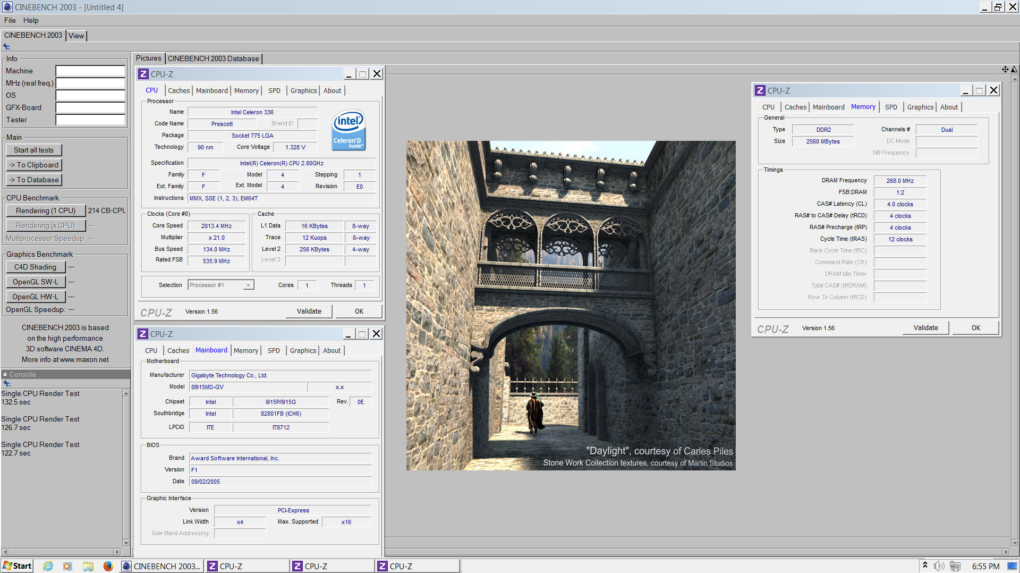Open Windows Explorer folder in the taskbar
The width and height of the screenshot is (1020, 573).
pos(88,566)
